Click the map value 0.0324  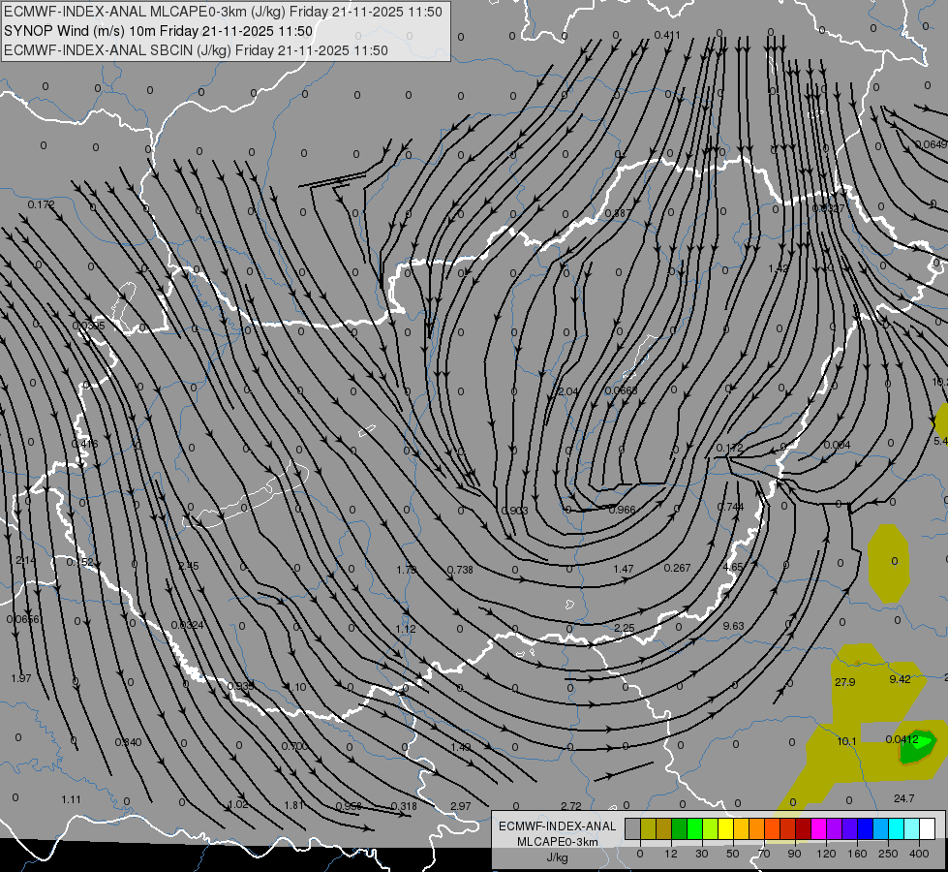(x=188, y=625)
